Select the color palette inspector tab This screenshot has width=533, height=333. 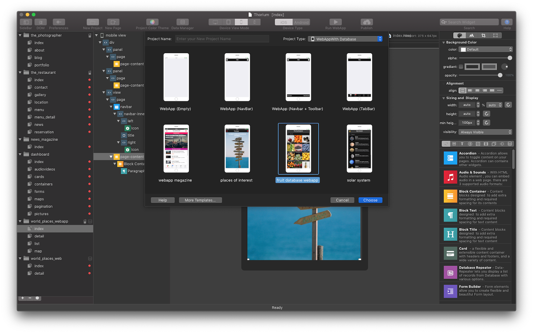pos(459,36)
